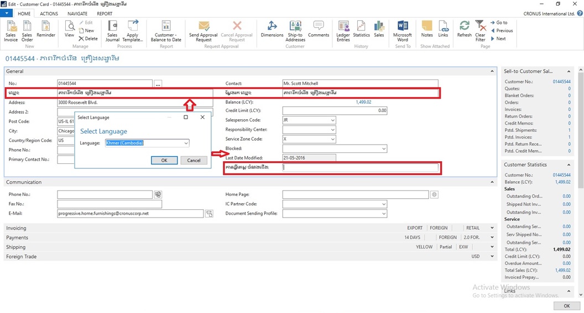Switch to the ACTIONS ribbon tab
Image resolution: width=584 pixels, height=313 pixels.
pyautogui.click(x=49, y=14)
